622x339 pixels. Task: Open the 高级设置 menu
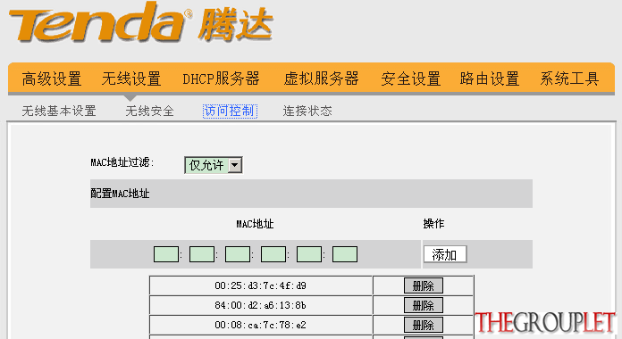52,79
